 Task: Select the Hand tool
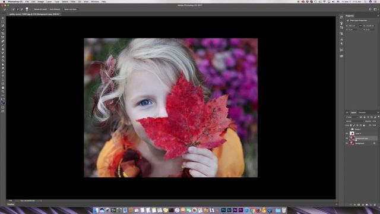(3, 87)
